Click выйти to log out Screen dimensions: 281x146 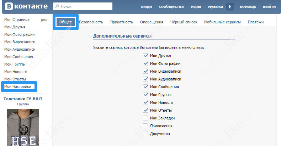269,7
